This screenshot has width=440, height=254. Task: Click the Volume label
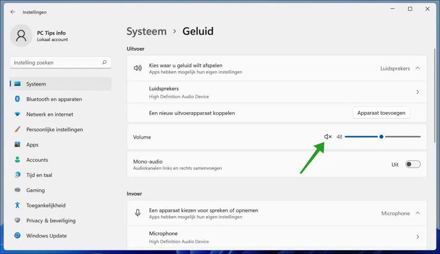click(x=142, y=137)
